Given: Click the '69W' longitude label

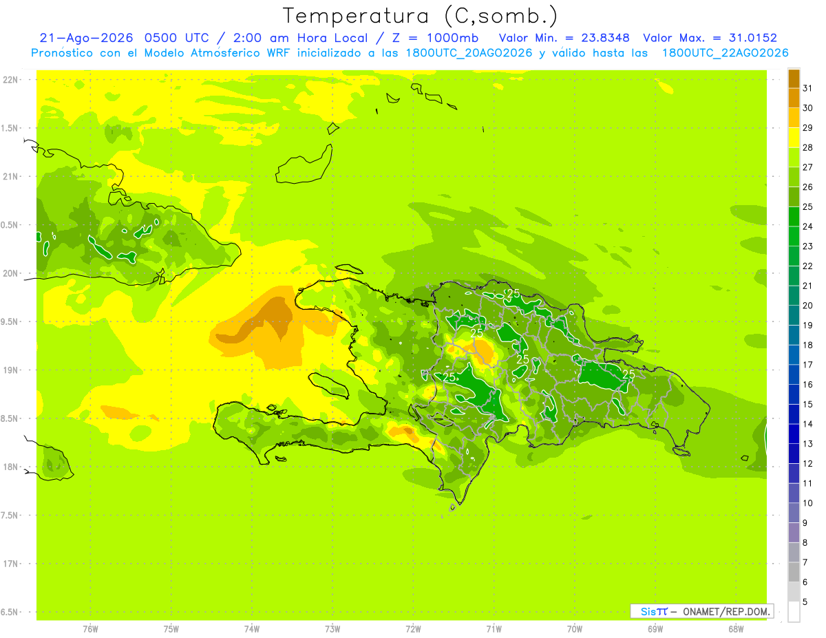Looking at the screenshot, I should [655, 629].
